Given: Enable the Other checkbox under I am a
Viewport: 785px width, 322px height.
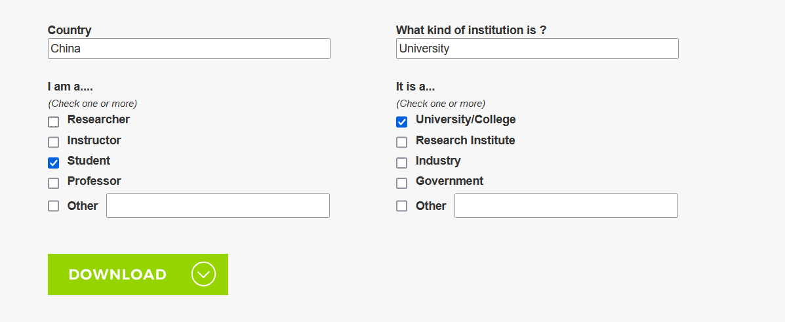Looking at the screenshot, I should 54,206.
